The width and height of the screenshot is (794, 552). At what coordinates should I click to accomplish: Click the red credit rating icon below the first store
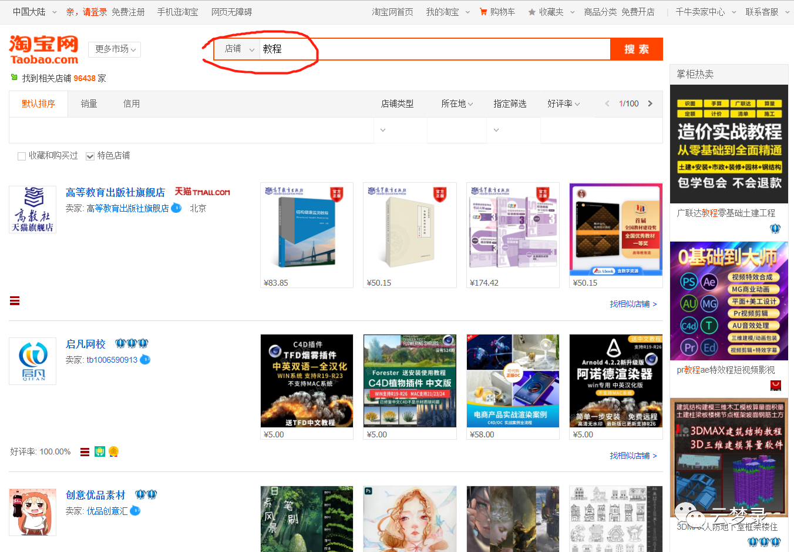click(14, 300)
